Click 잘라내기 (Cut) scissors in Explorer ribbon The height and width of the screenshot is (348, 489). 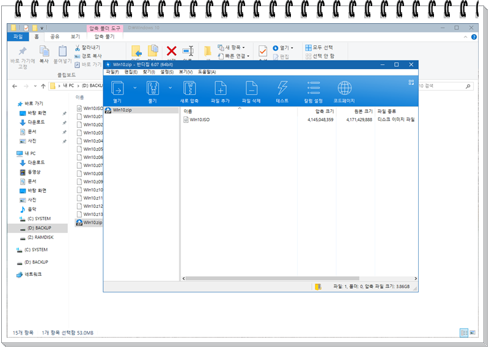click(88, 48)
